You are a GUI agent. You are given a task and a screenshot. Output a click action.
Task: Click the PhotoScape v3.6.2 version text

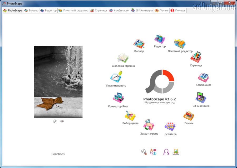[x=160, y=99]
